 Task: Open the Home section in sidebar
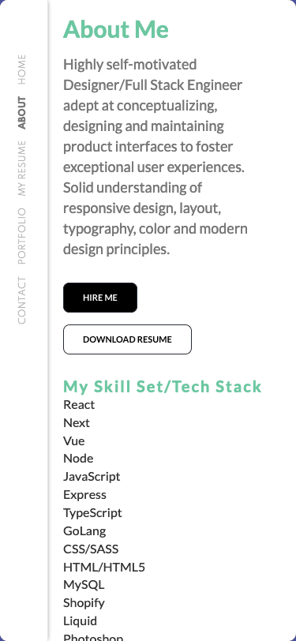[x=22, y=69]
